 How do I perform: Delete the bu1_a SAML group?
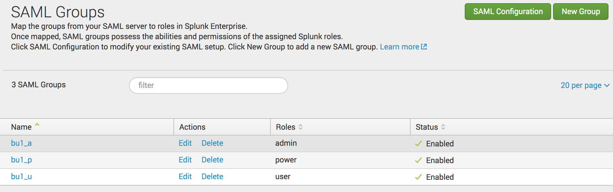(212, 143)
